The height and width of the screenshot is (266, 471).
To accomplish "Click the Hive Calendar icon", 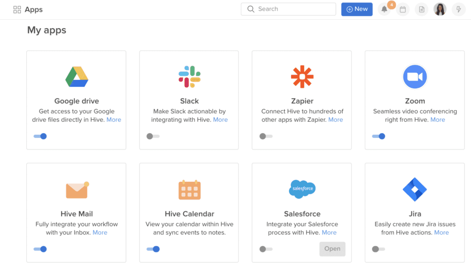I will click(x=189, y=190).
